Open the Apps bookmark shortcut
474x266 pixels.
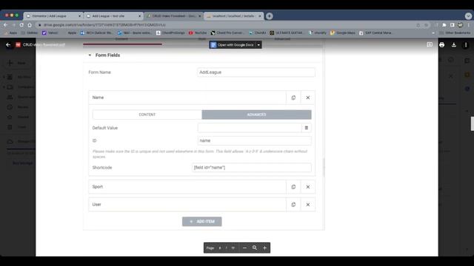tap(10, 33)
